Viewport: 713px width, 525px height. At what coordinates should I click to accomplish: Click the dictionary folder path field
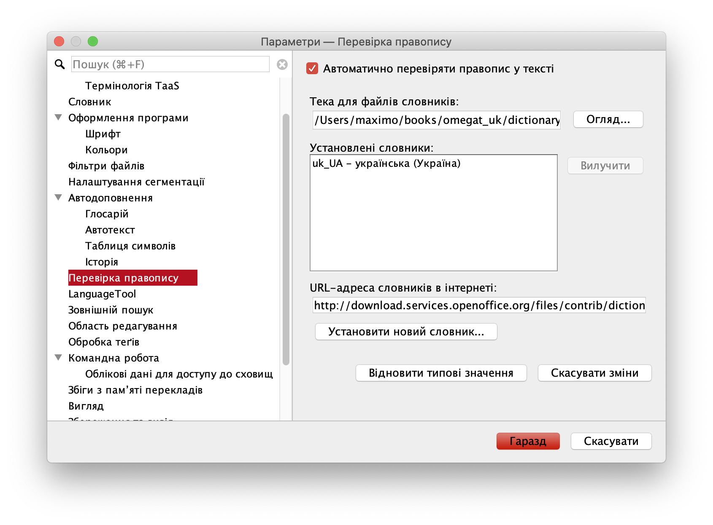coord(436,120)
